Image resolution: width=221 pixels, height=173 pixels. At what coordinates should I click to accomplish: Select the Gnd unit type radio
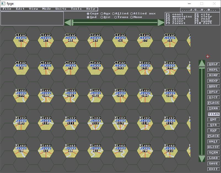click(x=91, y=17)
